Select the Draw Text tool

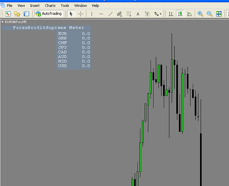point(138,14)
